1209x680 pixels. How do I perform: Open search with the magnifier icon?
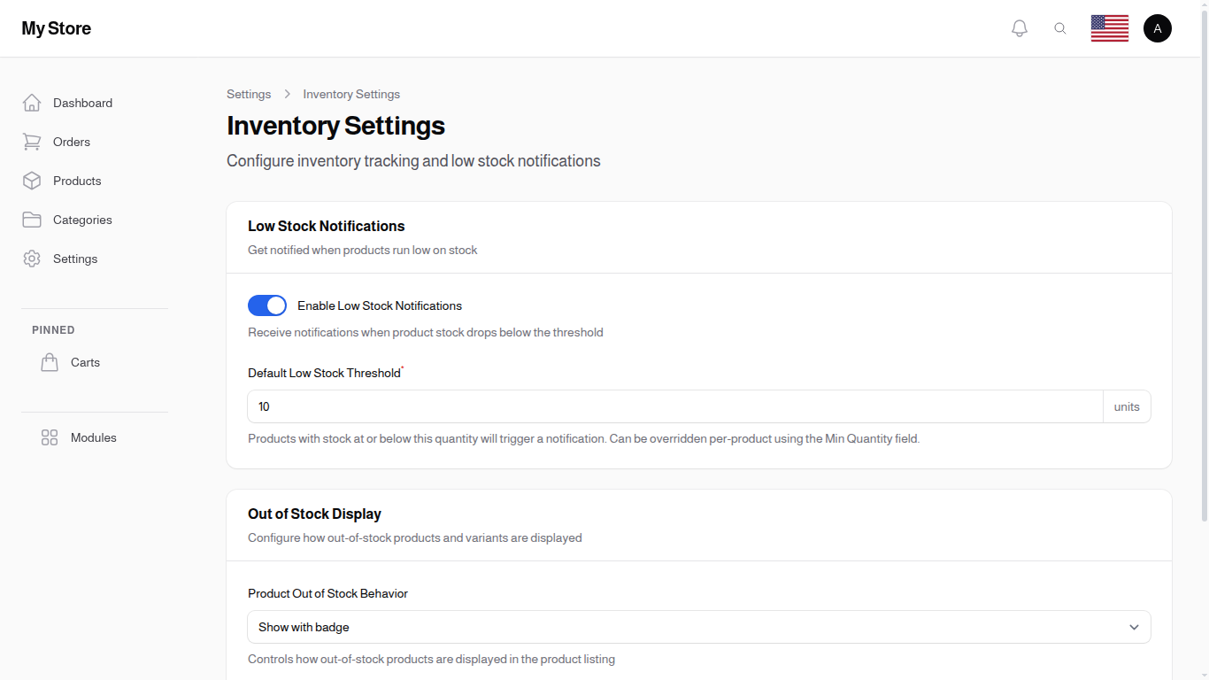pyautogui.click(x=1060, y=27)
